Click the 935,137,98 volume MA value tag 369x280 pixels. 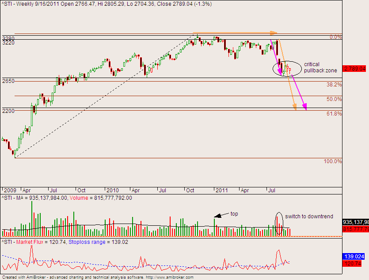pyautogui.click(x=355, y=223)
